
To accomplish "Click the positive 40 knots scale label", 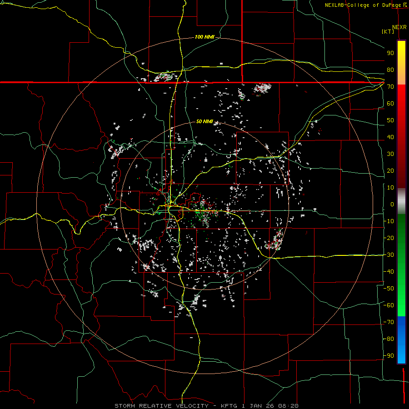I will (390, 137).
